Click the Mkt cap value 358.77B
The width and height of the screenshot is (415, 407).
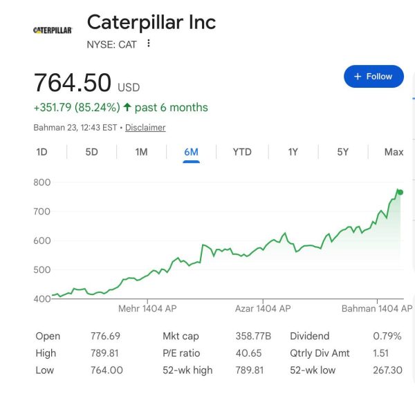[253, 337]
